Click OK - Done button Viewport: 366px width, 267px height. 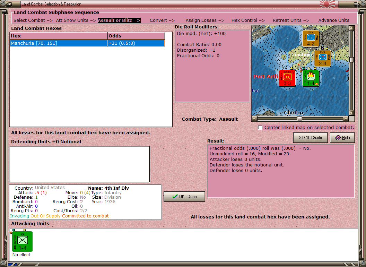point(184,197)
